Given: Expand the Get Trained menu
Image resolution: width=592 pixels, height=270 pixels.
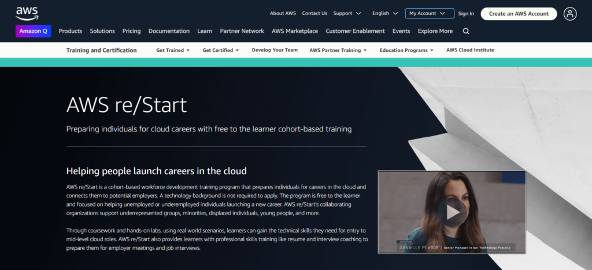Looking at the screenshot, I should [173, 50].
